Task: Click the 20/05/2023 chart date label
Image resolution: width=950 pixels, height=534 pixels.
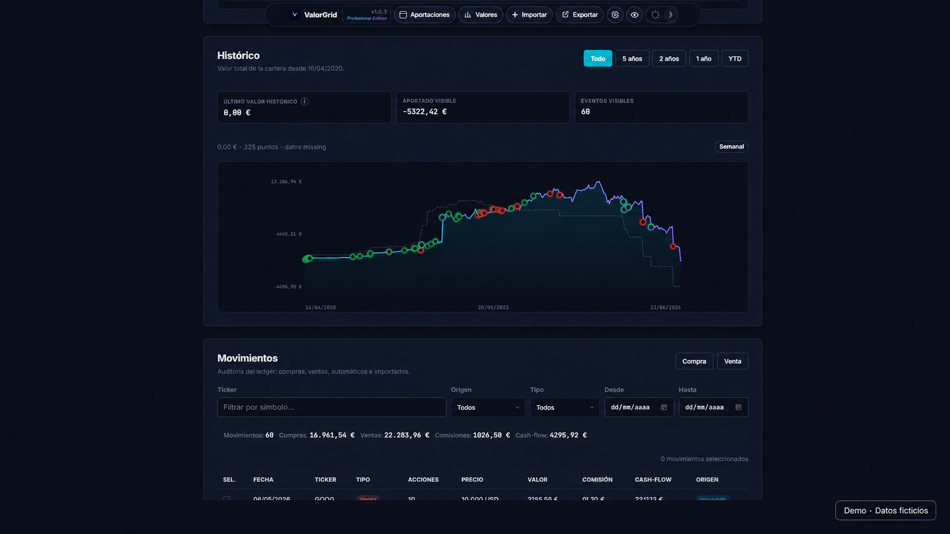Action: (493, 308)
